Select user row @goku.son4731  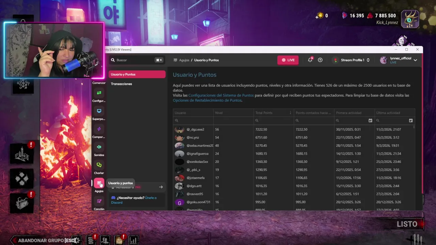click(x=294, y=202)
